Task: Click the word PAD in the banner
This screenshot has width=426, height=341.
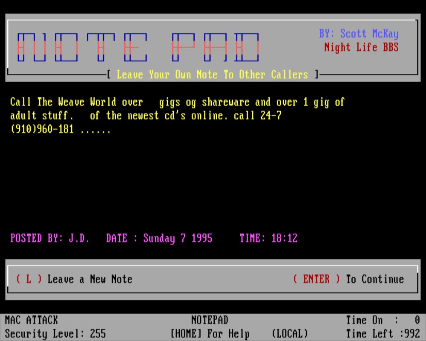Action: [216, 47]
